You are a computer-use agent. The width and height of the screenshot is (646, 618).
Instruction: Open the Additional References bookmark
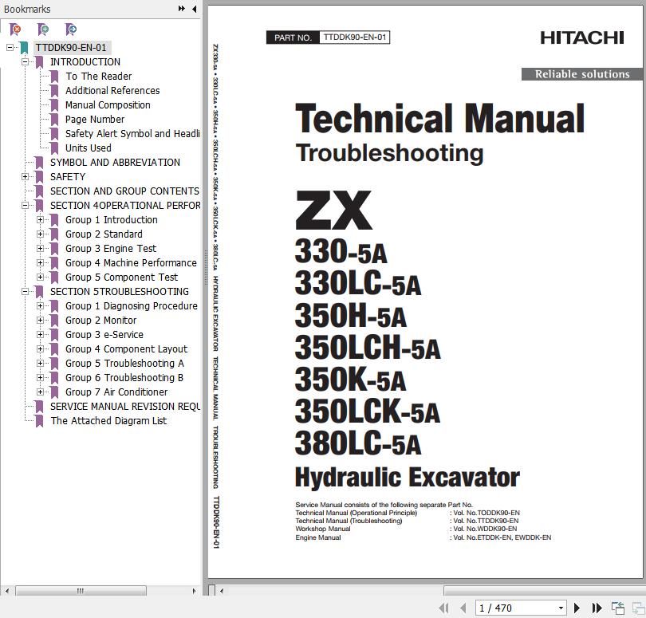[x=112, y=91]
